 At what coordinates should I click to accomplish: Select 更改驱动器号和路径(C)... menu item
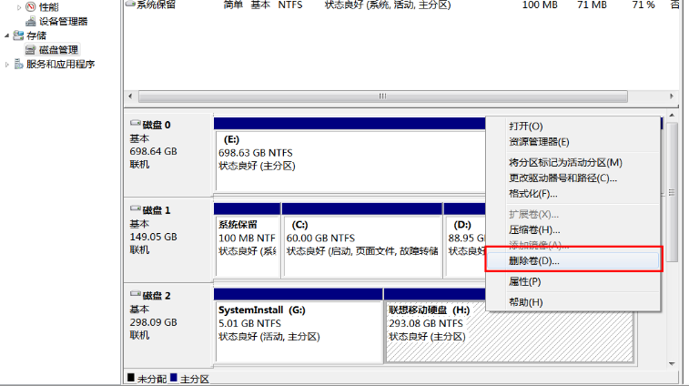(x=562, y=178)
